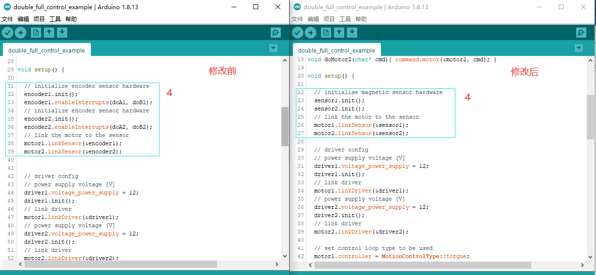Viewport: 596px width, 275px height.
Task: Click horizontal scrollbar thumb in right editor
Action: [422, 265]
